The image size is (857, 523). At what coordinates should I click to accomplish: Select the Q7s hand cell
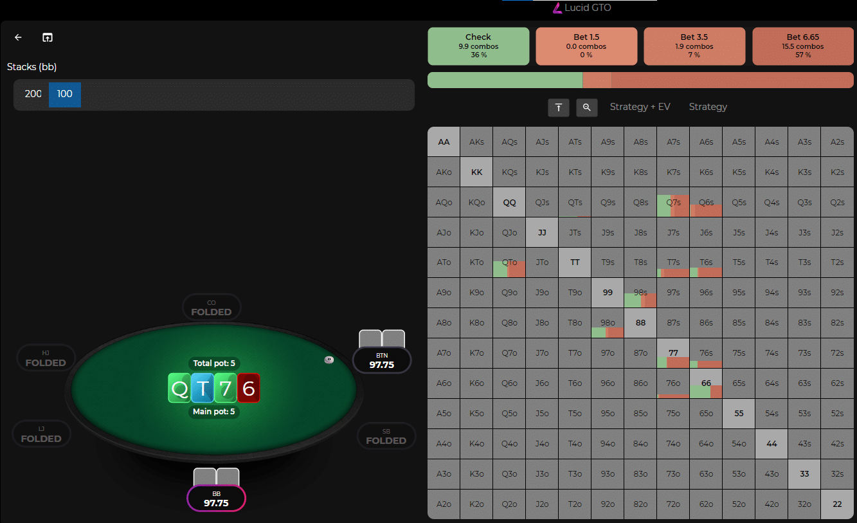pyautogui.click(x=673, y=202)
